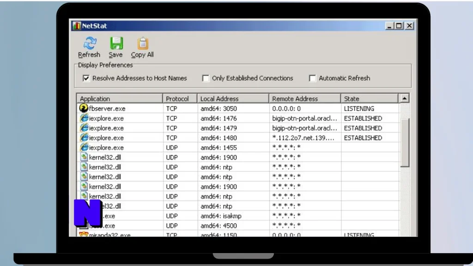
Task: Enable Only Established Connections checkbox
Action: (206, 78)
